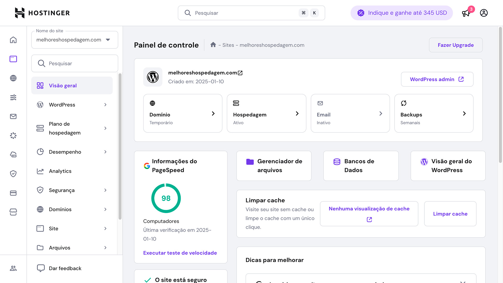This screenshot has width=503, height=283.
Task: Click the breadcrumb home icon
Action: coord(213,45)
